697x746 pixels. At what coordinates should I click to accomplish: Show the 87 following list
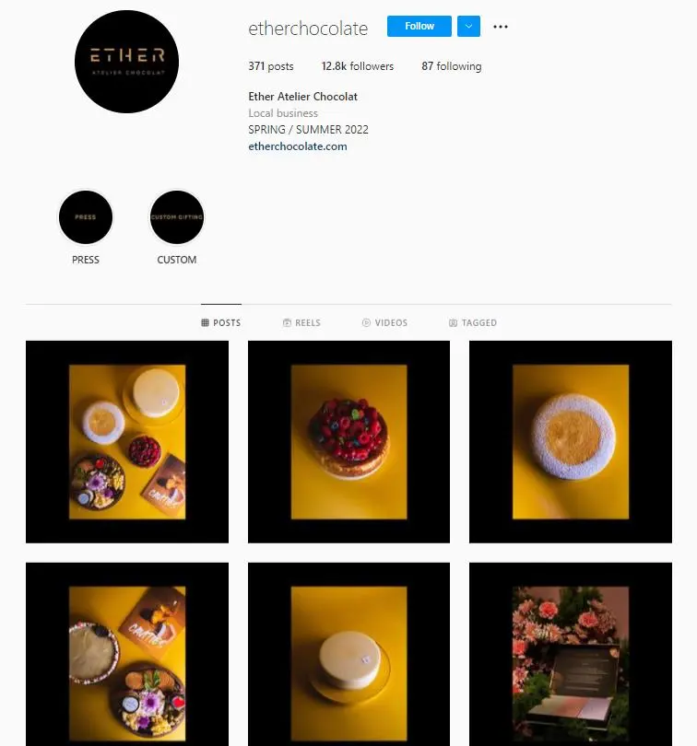[x=451, y=66]
